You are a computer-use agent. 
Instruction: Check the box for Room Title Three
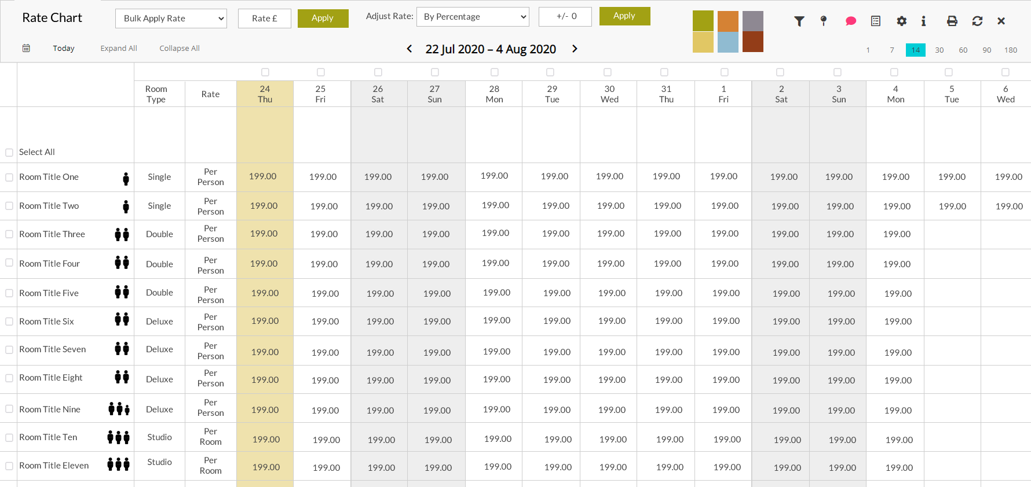click(9, 234)
